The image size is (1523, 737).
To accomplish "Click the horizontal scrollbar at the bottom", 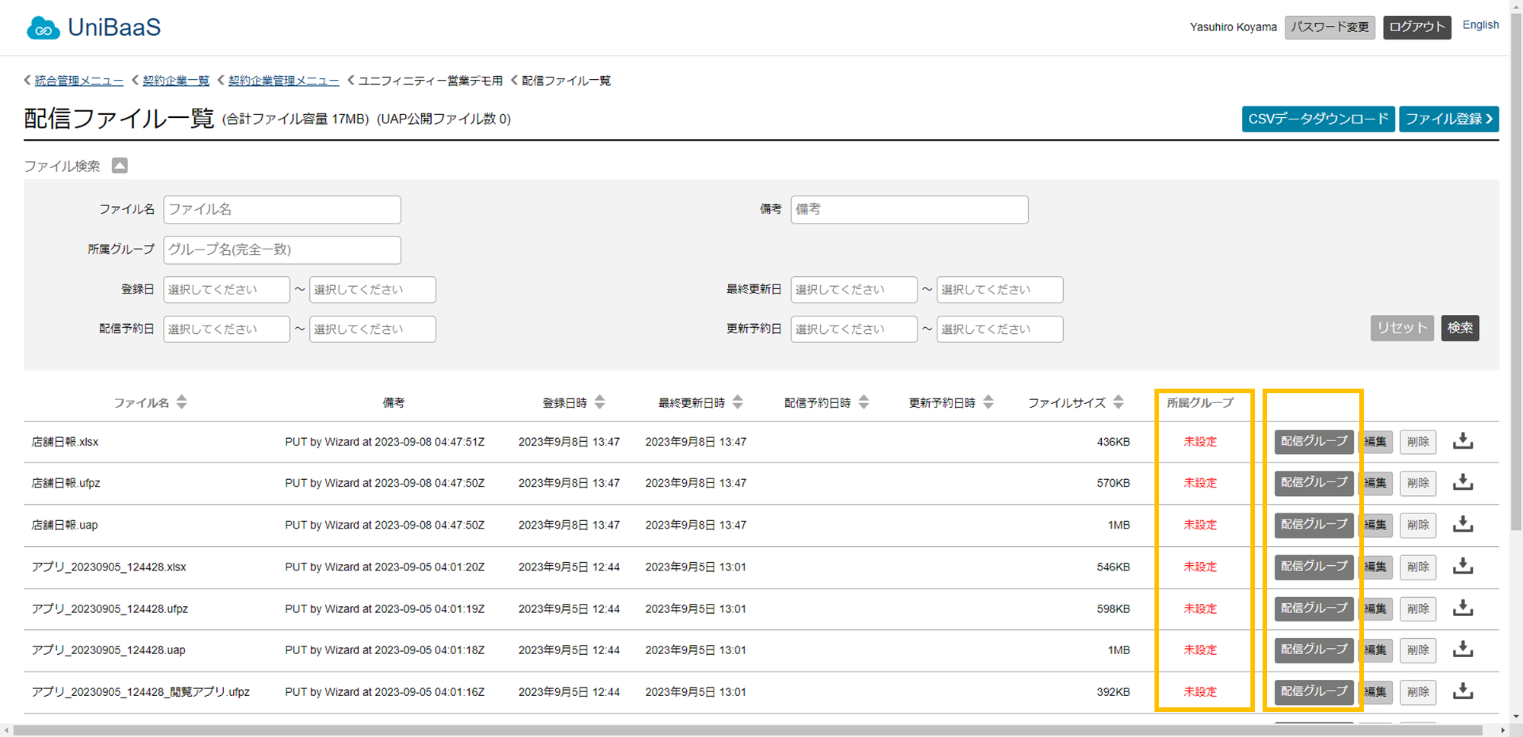I will click(746, 730).
